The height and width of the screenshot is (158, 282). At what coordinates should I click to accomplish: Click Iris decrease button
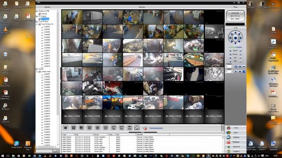click(x=241, y=57)
